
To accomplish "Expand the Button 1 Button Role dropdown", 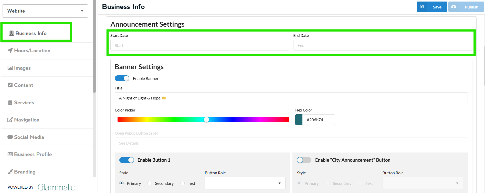I will tap(245, 183).
